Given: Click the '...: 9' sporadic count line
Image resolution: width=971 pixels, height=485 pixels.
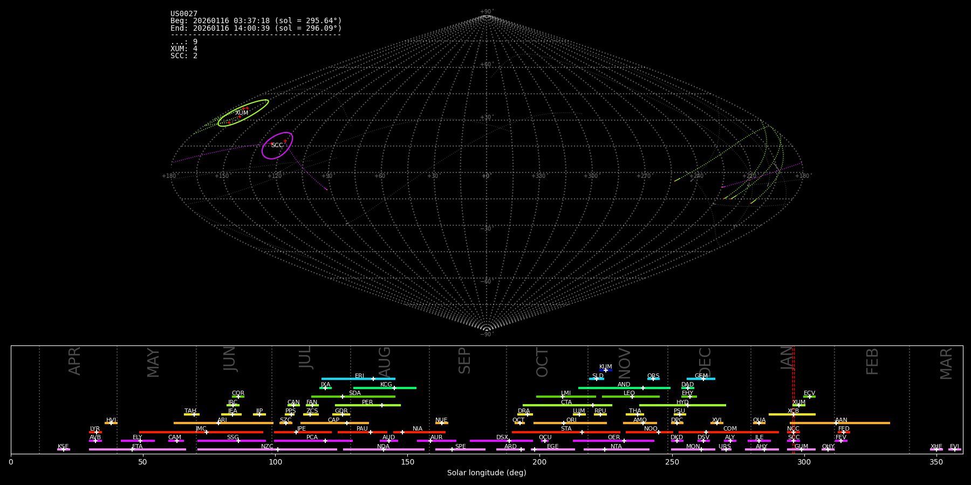Looking at the screenshot, I should click(184, 42).
